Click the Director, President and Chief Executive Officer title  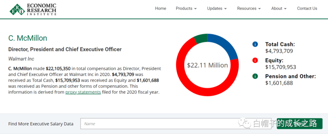point(65,49)
